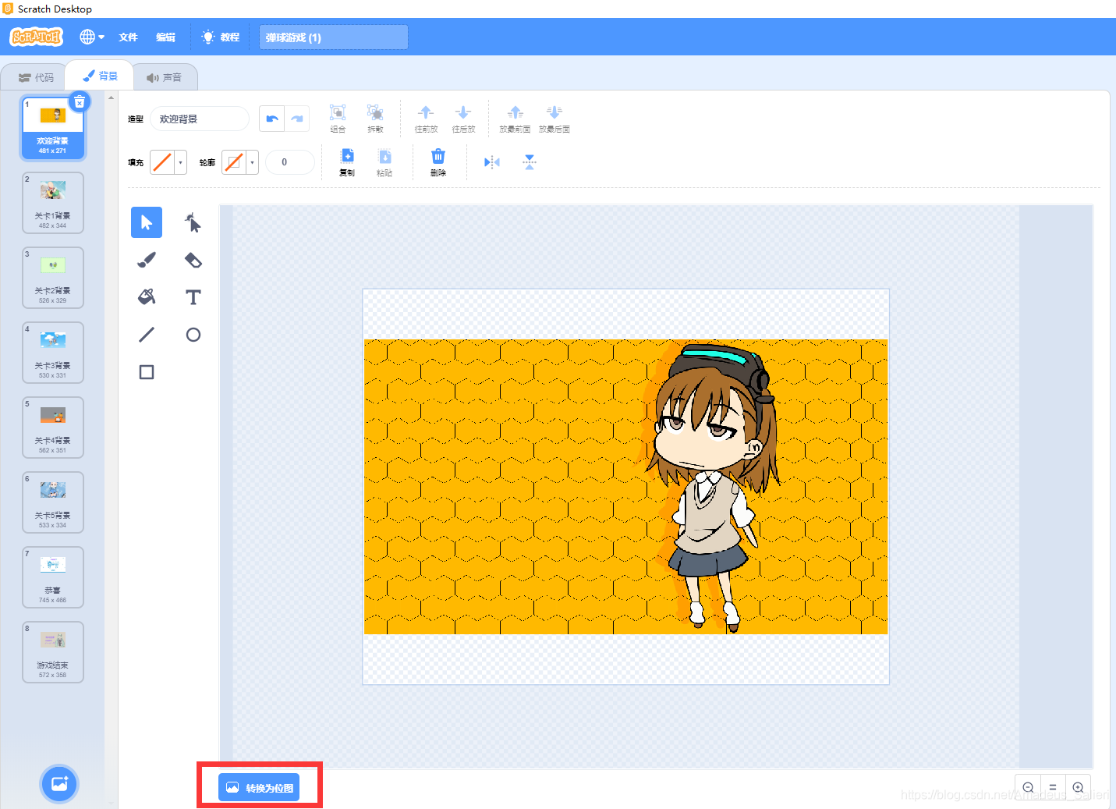Click the Back (放最后面) icon

pos(554,119)
